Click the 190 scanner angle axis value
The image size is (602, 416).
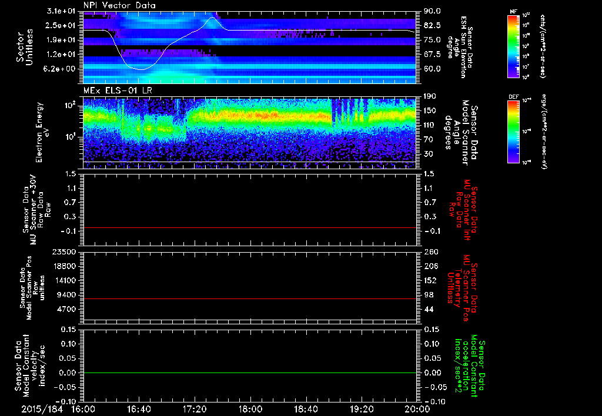pyautogui.click(x=430, y=96)
